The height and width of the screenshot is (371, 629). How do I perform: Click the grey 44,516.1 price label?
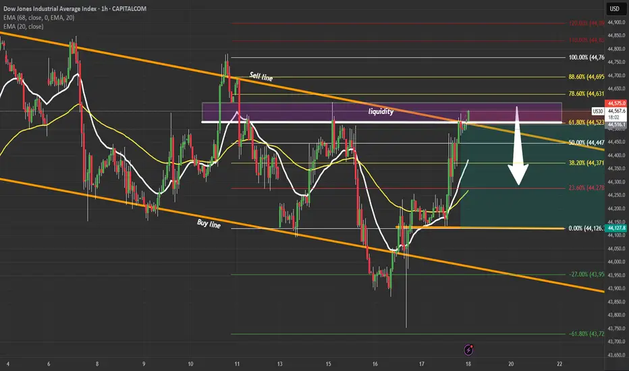pyautogui.click(x=617, y=125)
